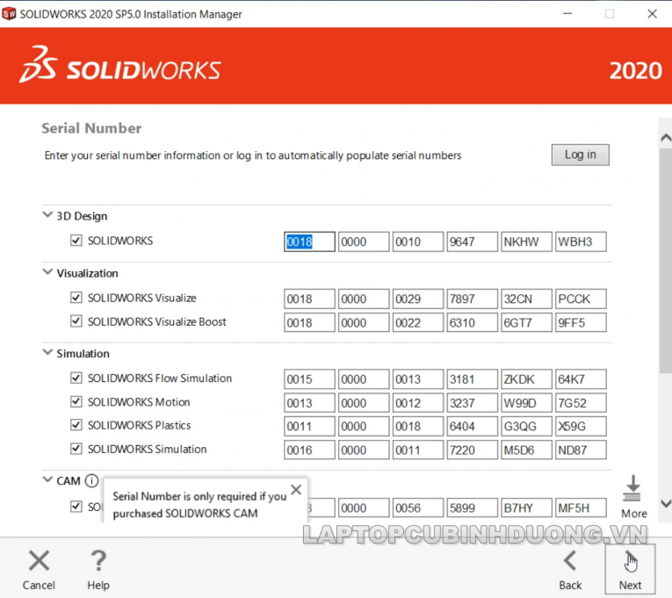Click Simulation serial field ND87
This screenshot has width=672, height=598.
click(581, 450)
